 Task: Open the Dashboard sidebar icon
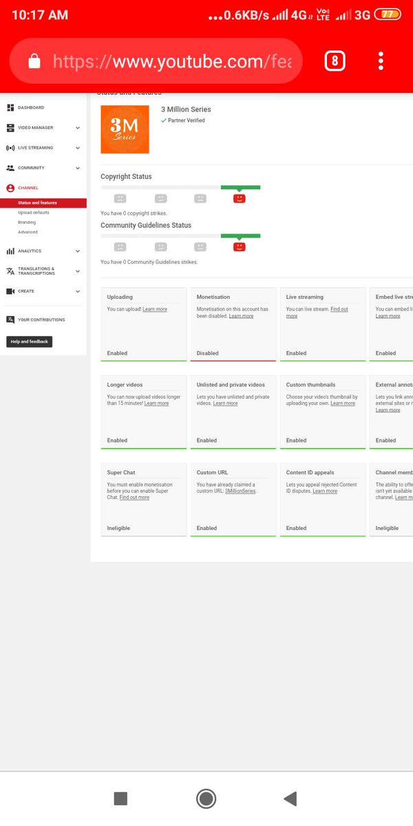click(x=10, y=107)
